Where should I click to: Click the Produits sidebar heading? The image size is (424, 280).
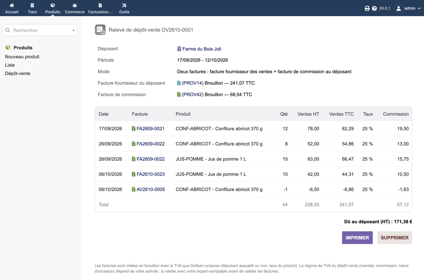(x=23, y=48)
